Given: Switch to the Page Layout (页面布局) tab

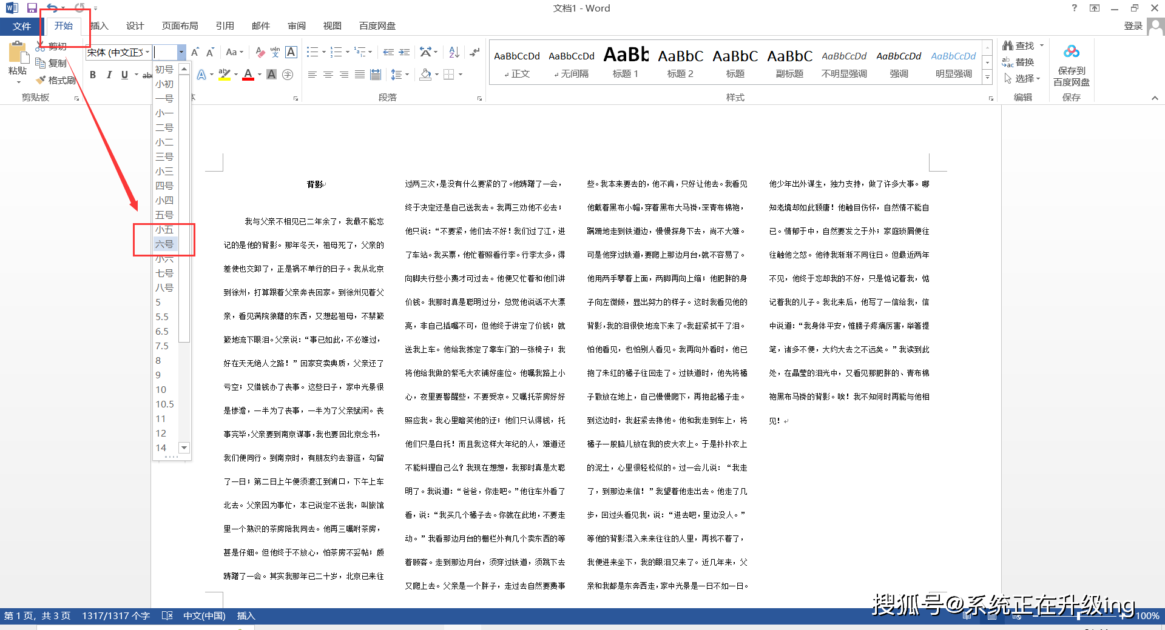Looking at the screenshot, I should coord(180,26).
